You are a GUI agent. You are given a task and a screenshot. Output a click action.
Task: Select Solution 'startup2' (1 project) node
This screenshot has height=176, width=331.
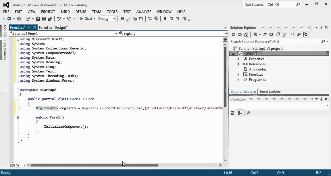(261, 49)
